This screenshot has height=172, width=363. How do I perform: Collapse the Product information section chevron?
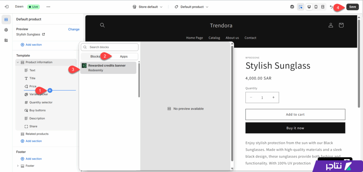coord(18,62)
